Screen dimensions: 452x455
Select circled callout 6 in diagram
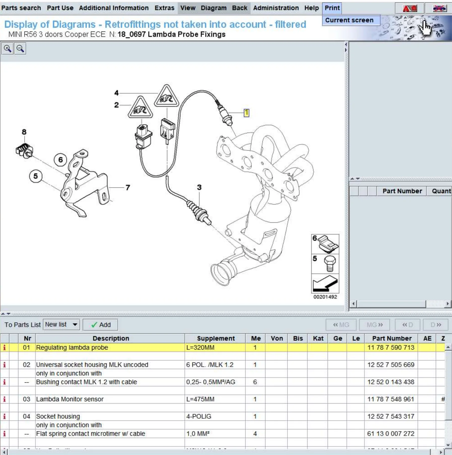60,160
